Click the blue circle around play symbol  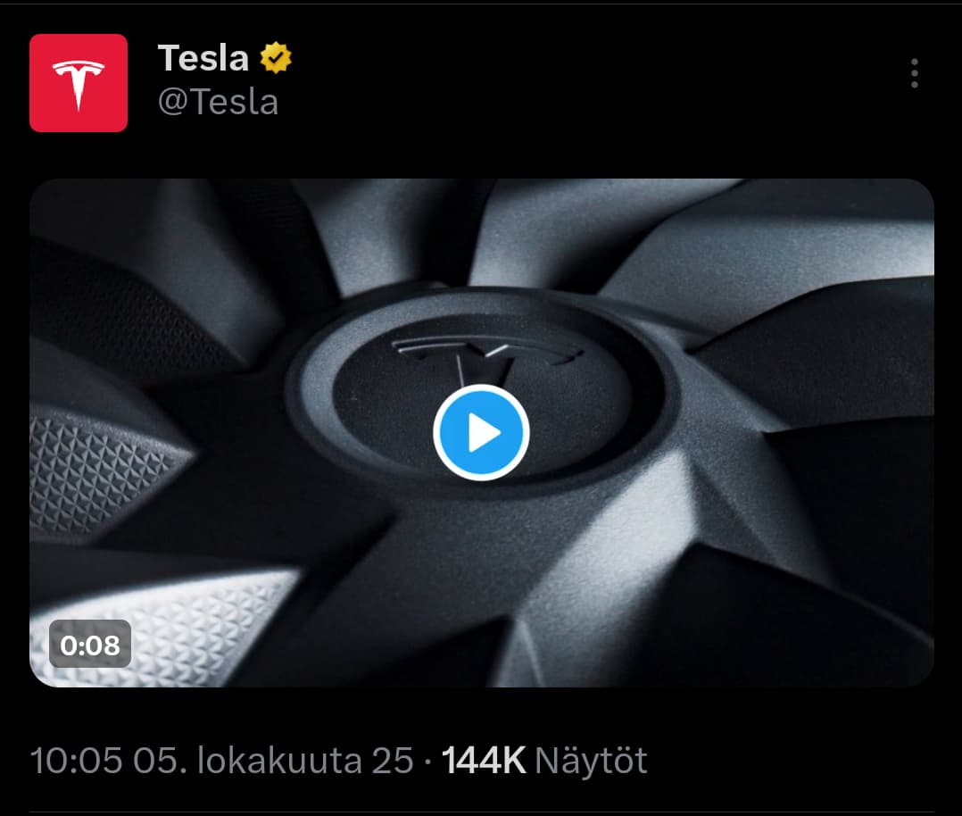click(481, 432)
